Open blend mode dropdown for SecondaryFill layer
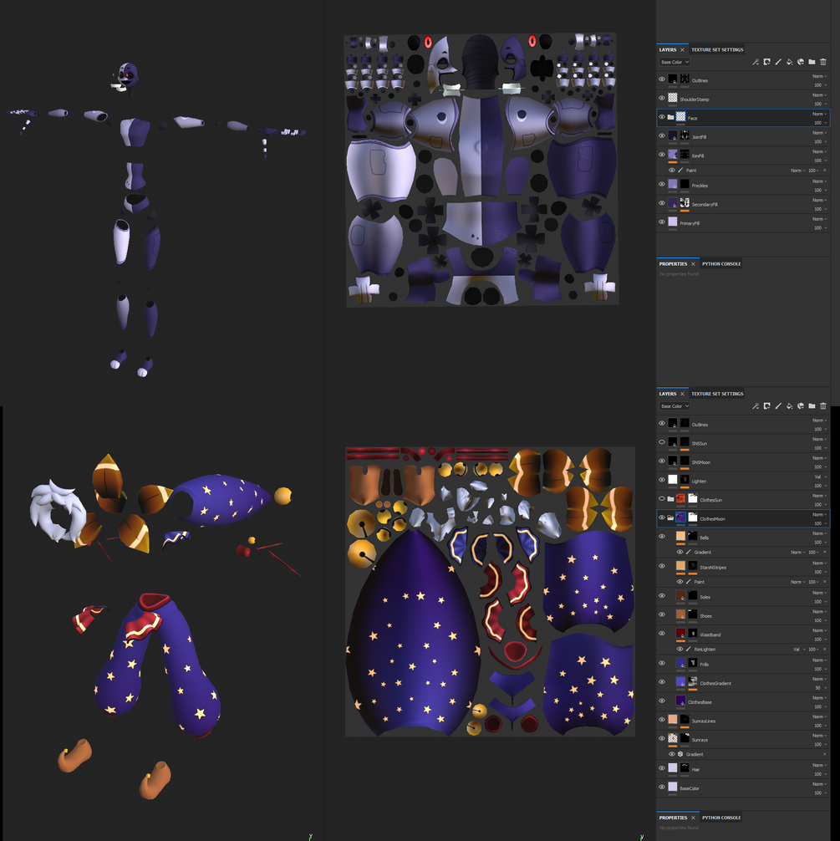The width and height of the screenshot is (840, 841). [x=820, y=200]
